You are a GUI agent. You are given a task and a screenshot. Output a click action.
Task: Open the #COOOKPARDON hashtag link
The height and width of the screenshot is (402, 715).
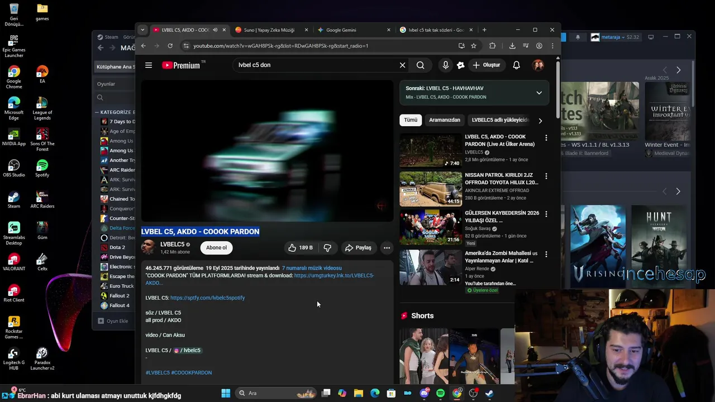(x=192, y=373)
